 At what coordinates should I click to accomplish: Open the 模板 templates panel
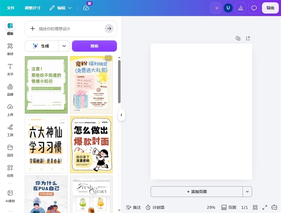[x=10, y=29]
